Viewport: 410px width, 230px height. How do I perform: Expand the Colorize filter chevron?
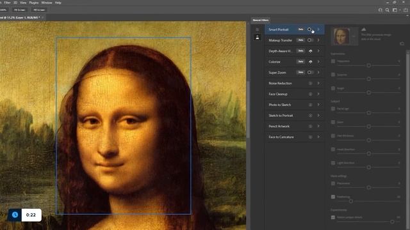point(318,62)
